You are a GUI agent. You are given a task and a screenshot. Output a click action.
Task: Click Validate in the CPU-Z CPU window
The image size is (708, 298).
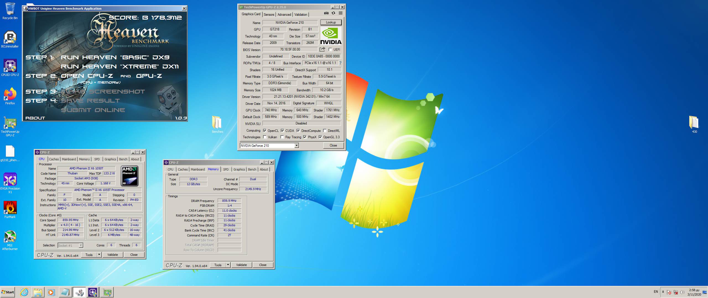pyautogui.click(x=113, y=255)
